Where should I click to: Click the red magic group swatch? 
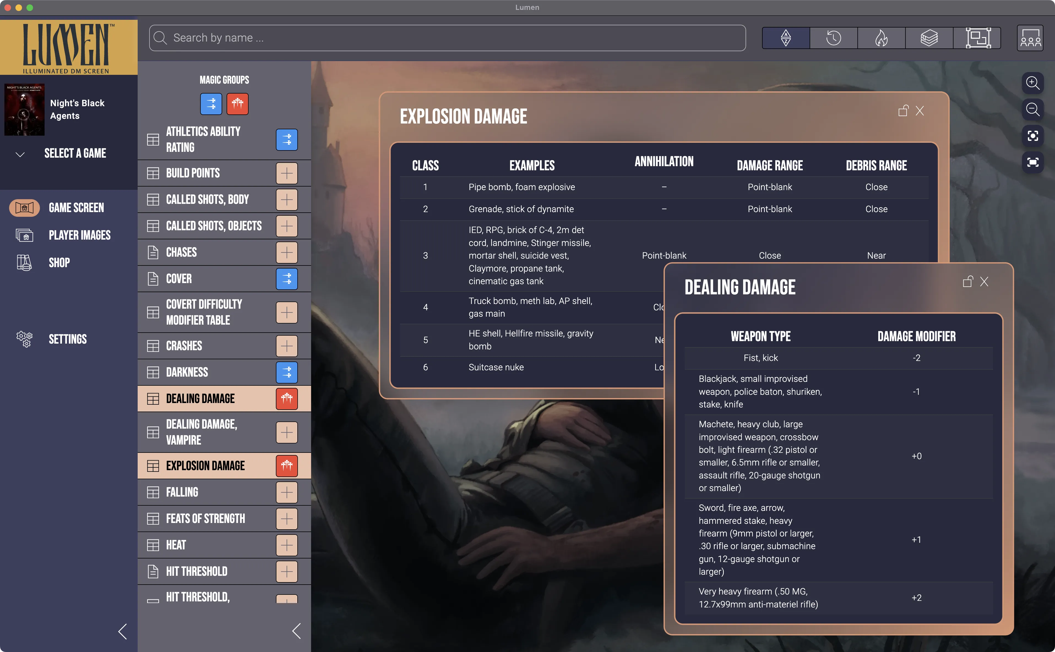[237, 104]
